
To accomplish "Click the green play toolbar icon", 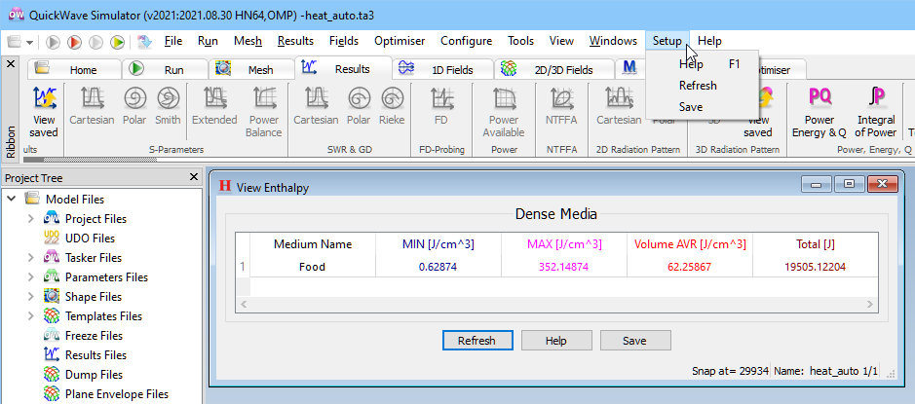I will coord(117,42).
